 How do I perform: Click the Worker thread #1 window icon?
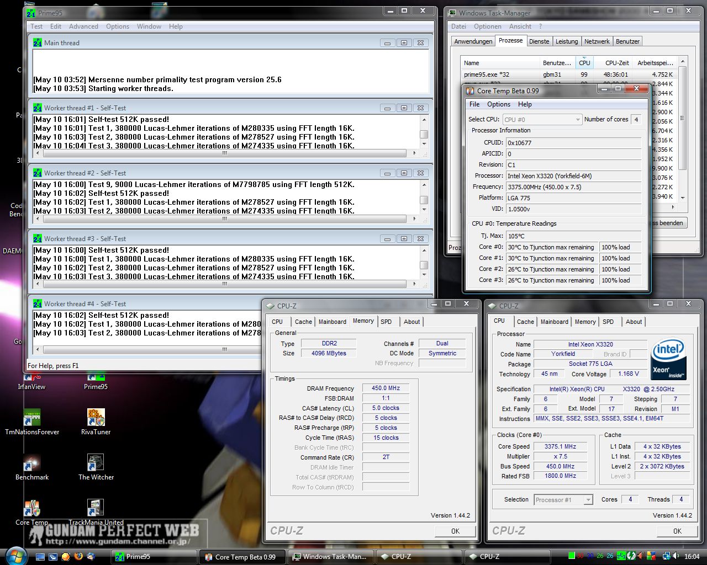38,108
